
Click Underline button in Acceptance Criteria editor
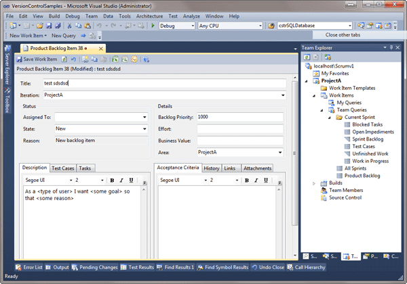tap(266, 181)
